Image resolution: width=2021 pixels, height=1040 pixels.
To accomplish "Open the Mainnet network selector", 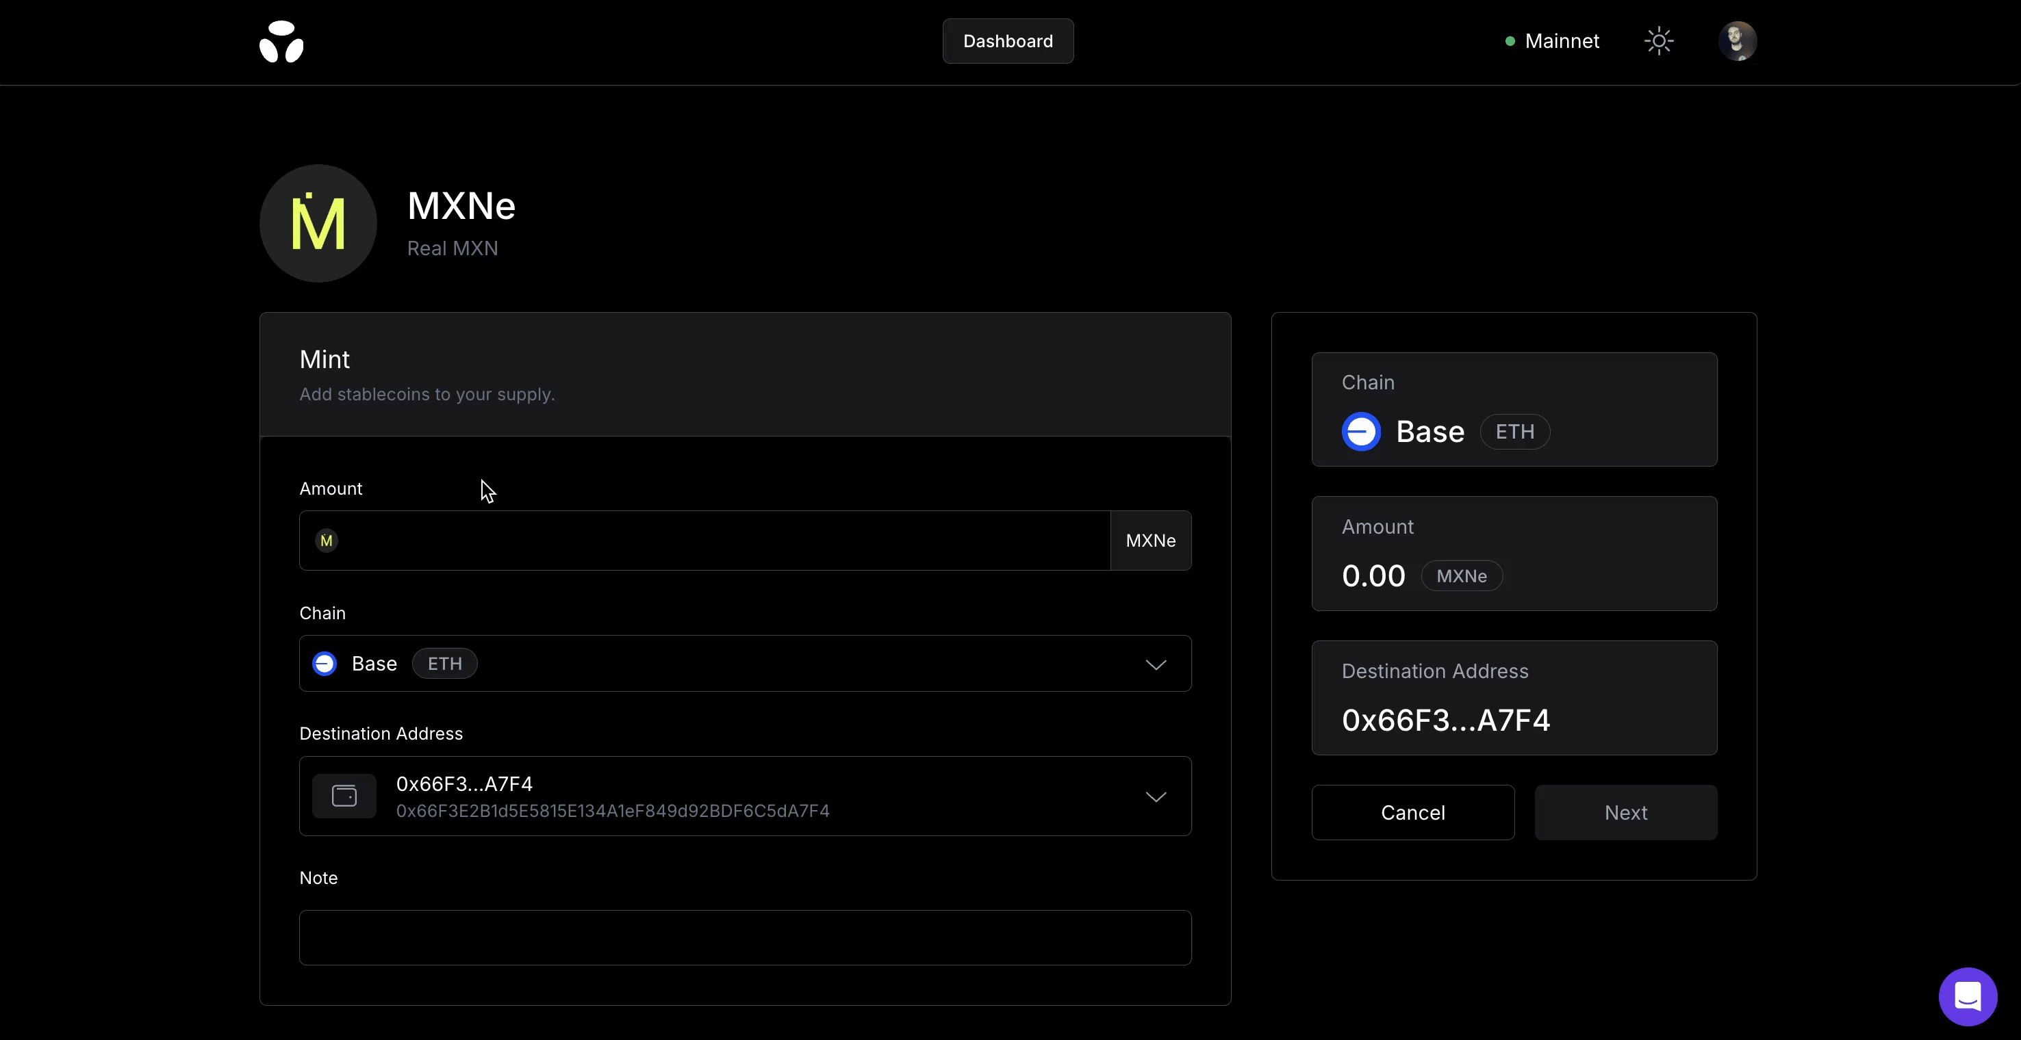I will coord(1561,42).
